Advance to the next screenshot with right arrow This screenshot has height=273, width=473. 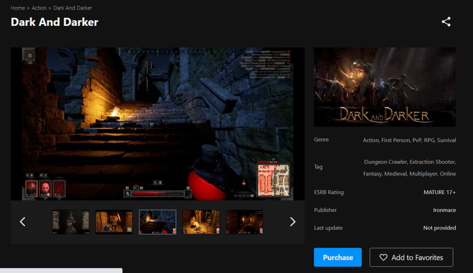coord(292,222)
